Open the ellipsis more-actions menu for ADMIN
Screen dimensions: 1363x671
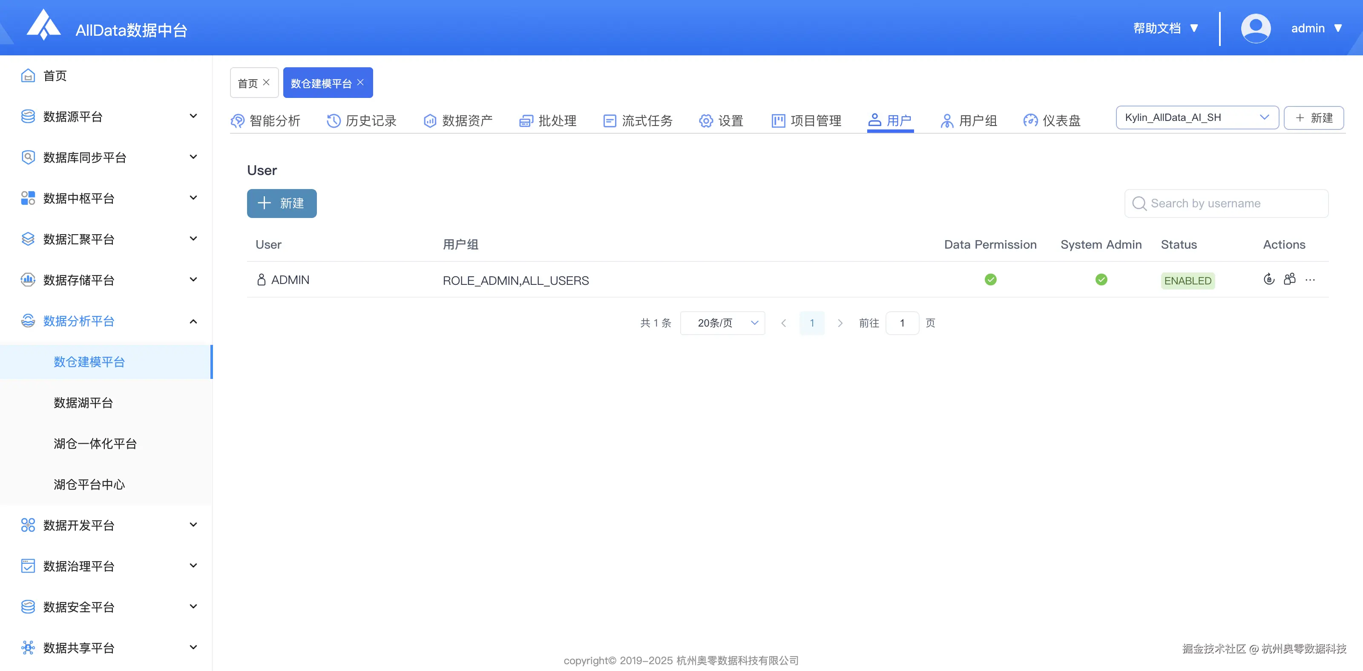pyautogui.click(x=1311, y=280)
